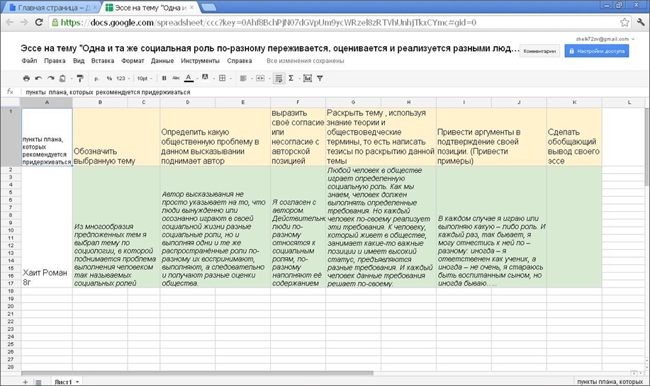Apply percent format with the % button
Viewport: 650px width, 386px height.
109,79
